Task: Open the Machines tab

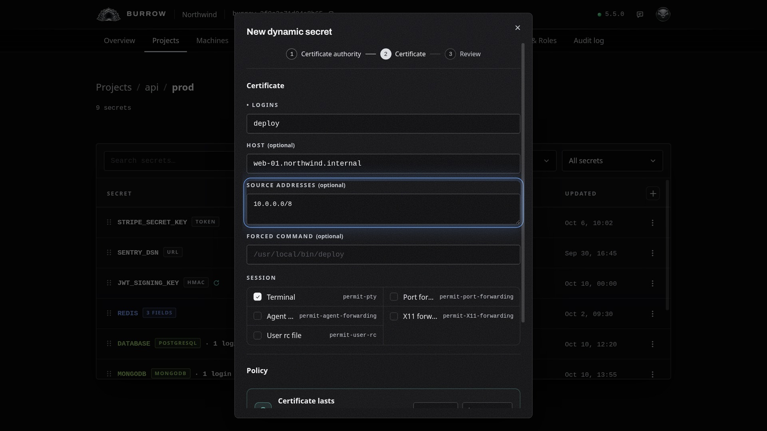Action: pos(212,41)
